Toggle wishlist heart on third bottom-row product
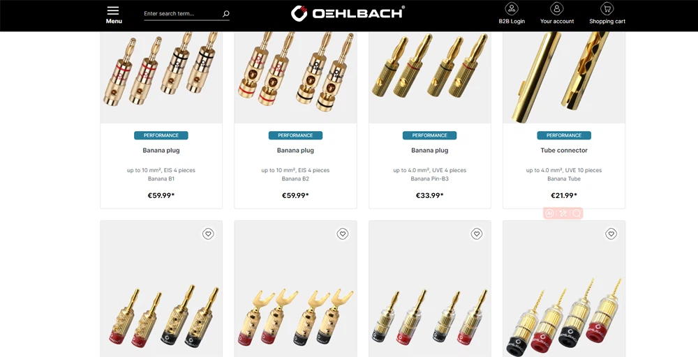698x357 pixels. point(477,234)
